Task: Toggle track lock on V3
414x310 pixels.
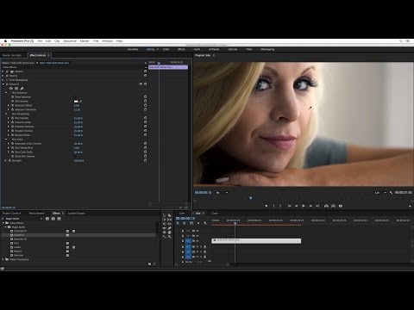Action: tap(183, 231)
